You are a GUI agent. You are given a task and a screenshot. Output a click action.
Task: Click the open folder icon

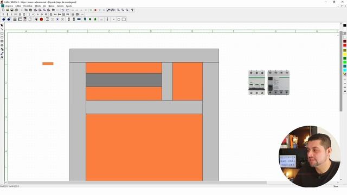[x=8, y=10]
